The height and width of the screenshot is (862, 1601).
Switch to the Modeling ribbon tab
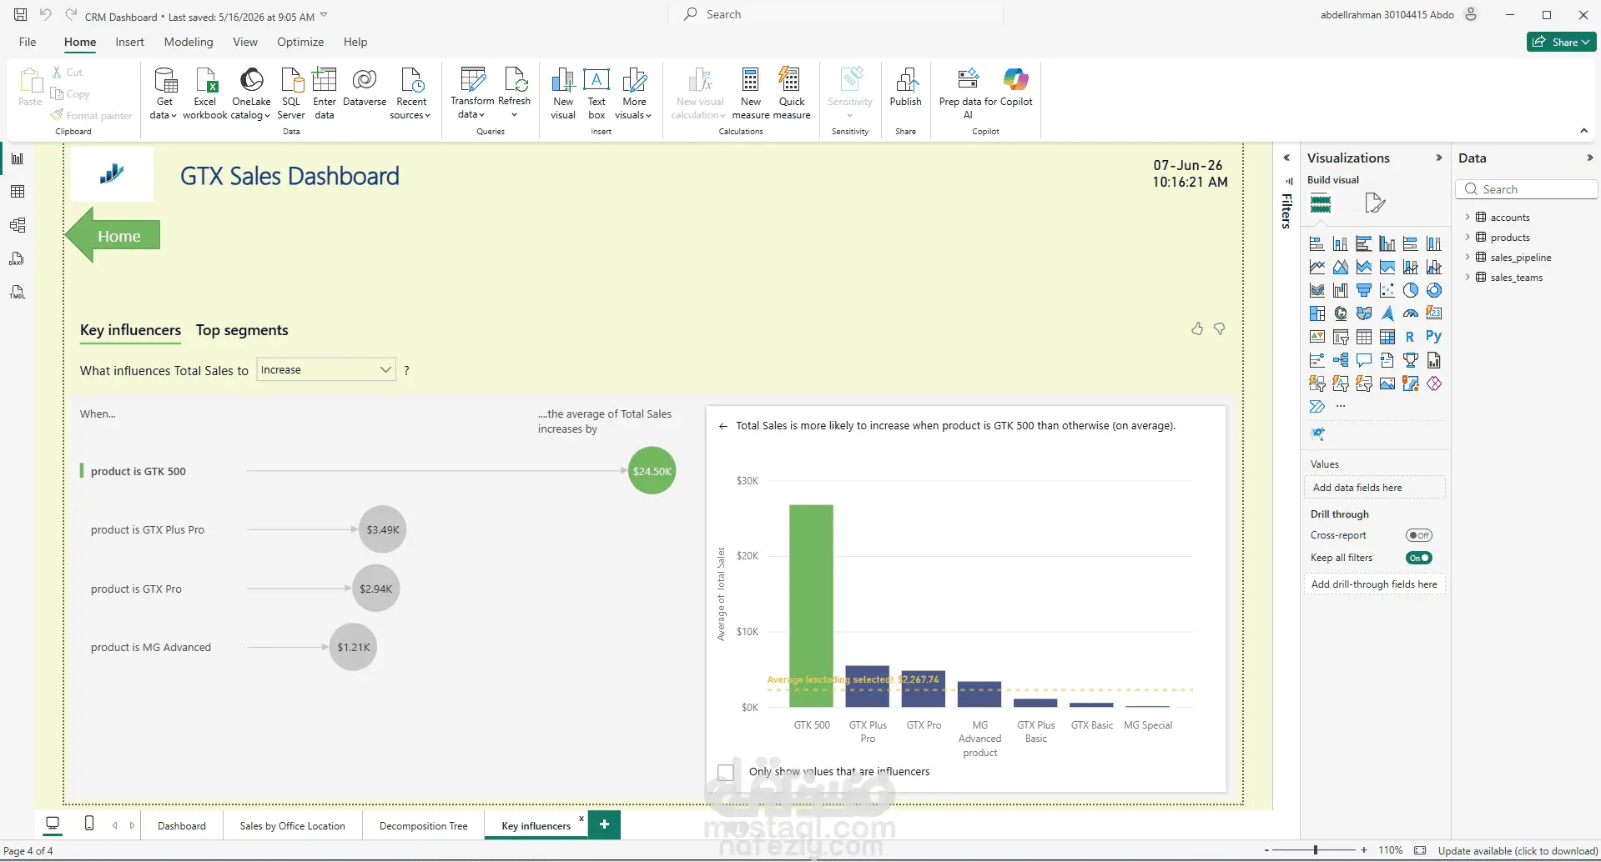tap(189, 42)
